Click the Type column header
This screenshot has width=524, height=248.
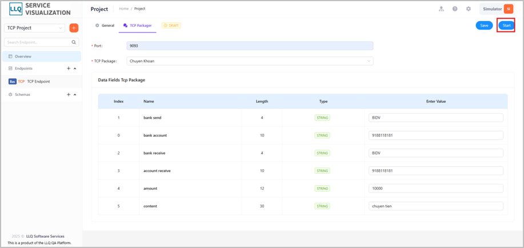[323, 101]
